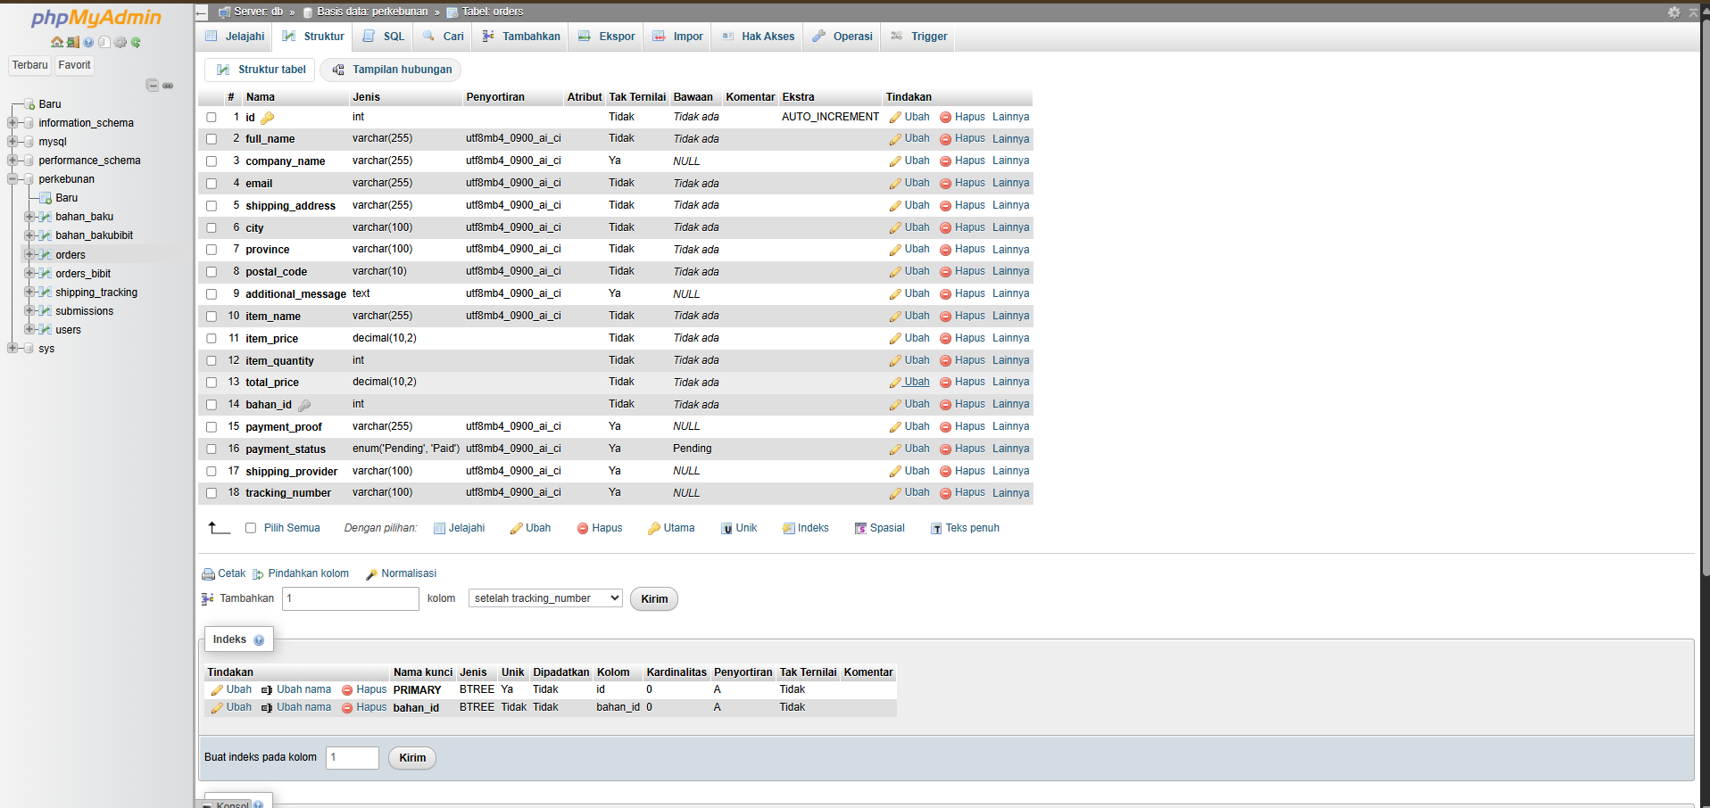
Task: Click pencil Ubah icon for city row
Action: [895, 228]
